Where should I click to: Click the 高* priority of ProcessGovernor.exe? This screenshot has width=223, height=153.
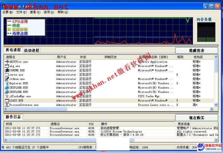tap(195, 105)
